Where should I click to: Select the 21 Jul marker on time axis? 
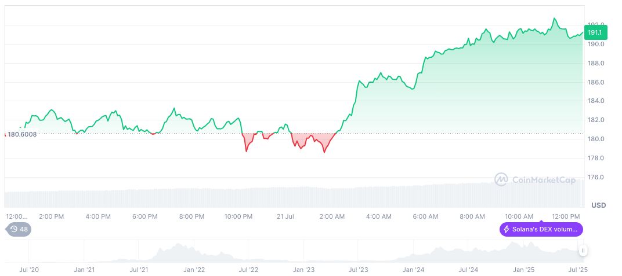click(x=286, y=216)
